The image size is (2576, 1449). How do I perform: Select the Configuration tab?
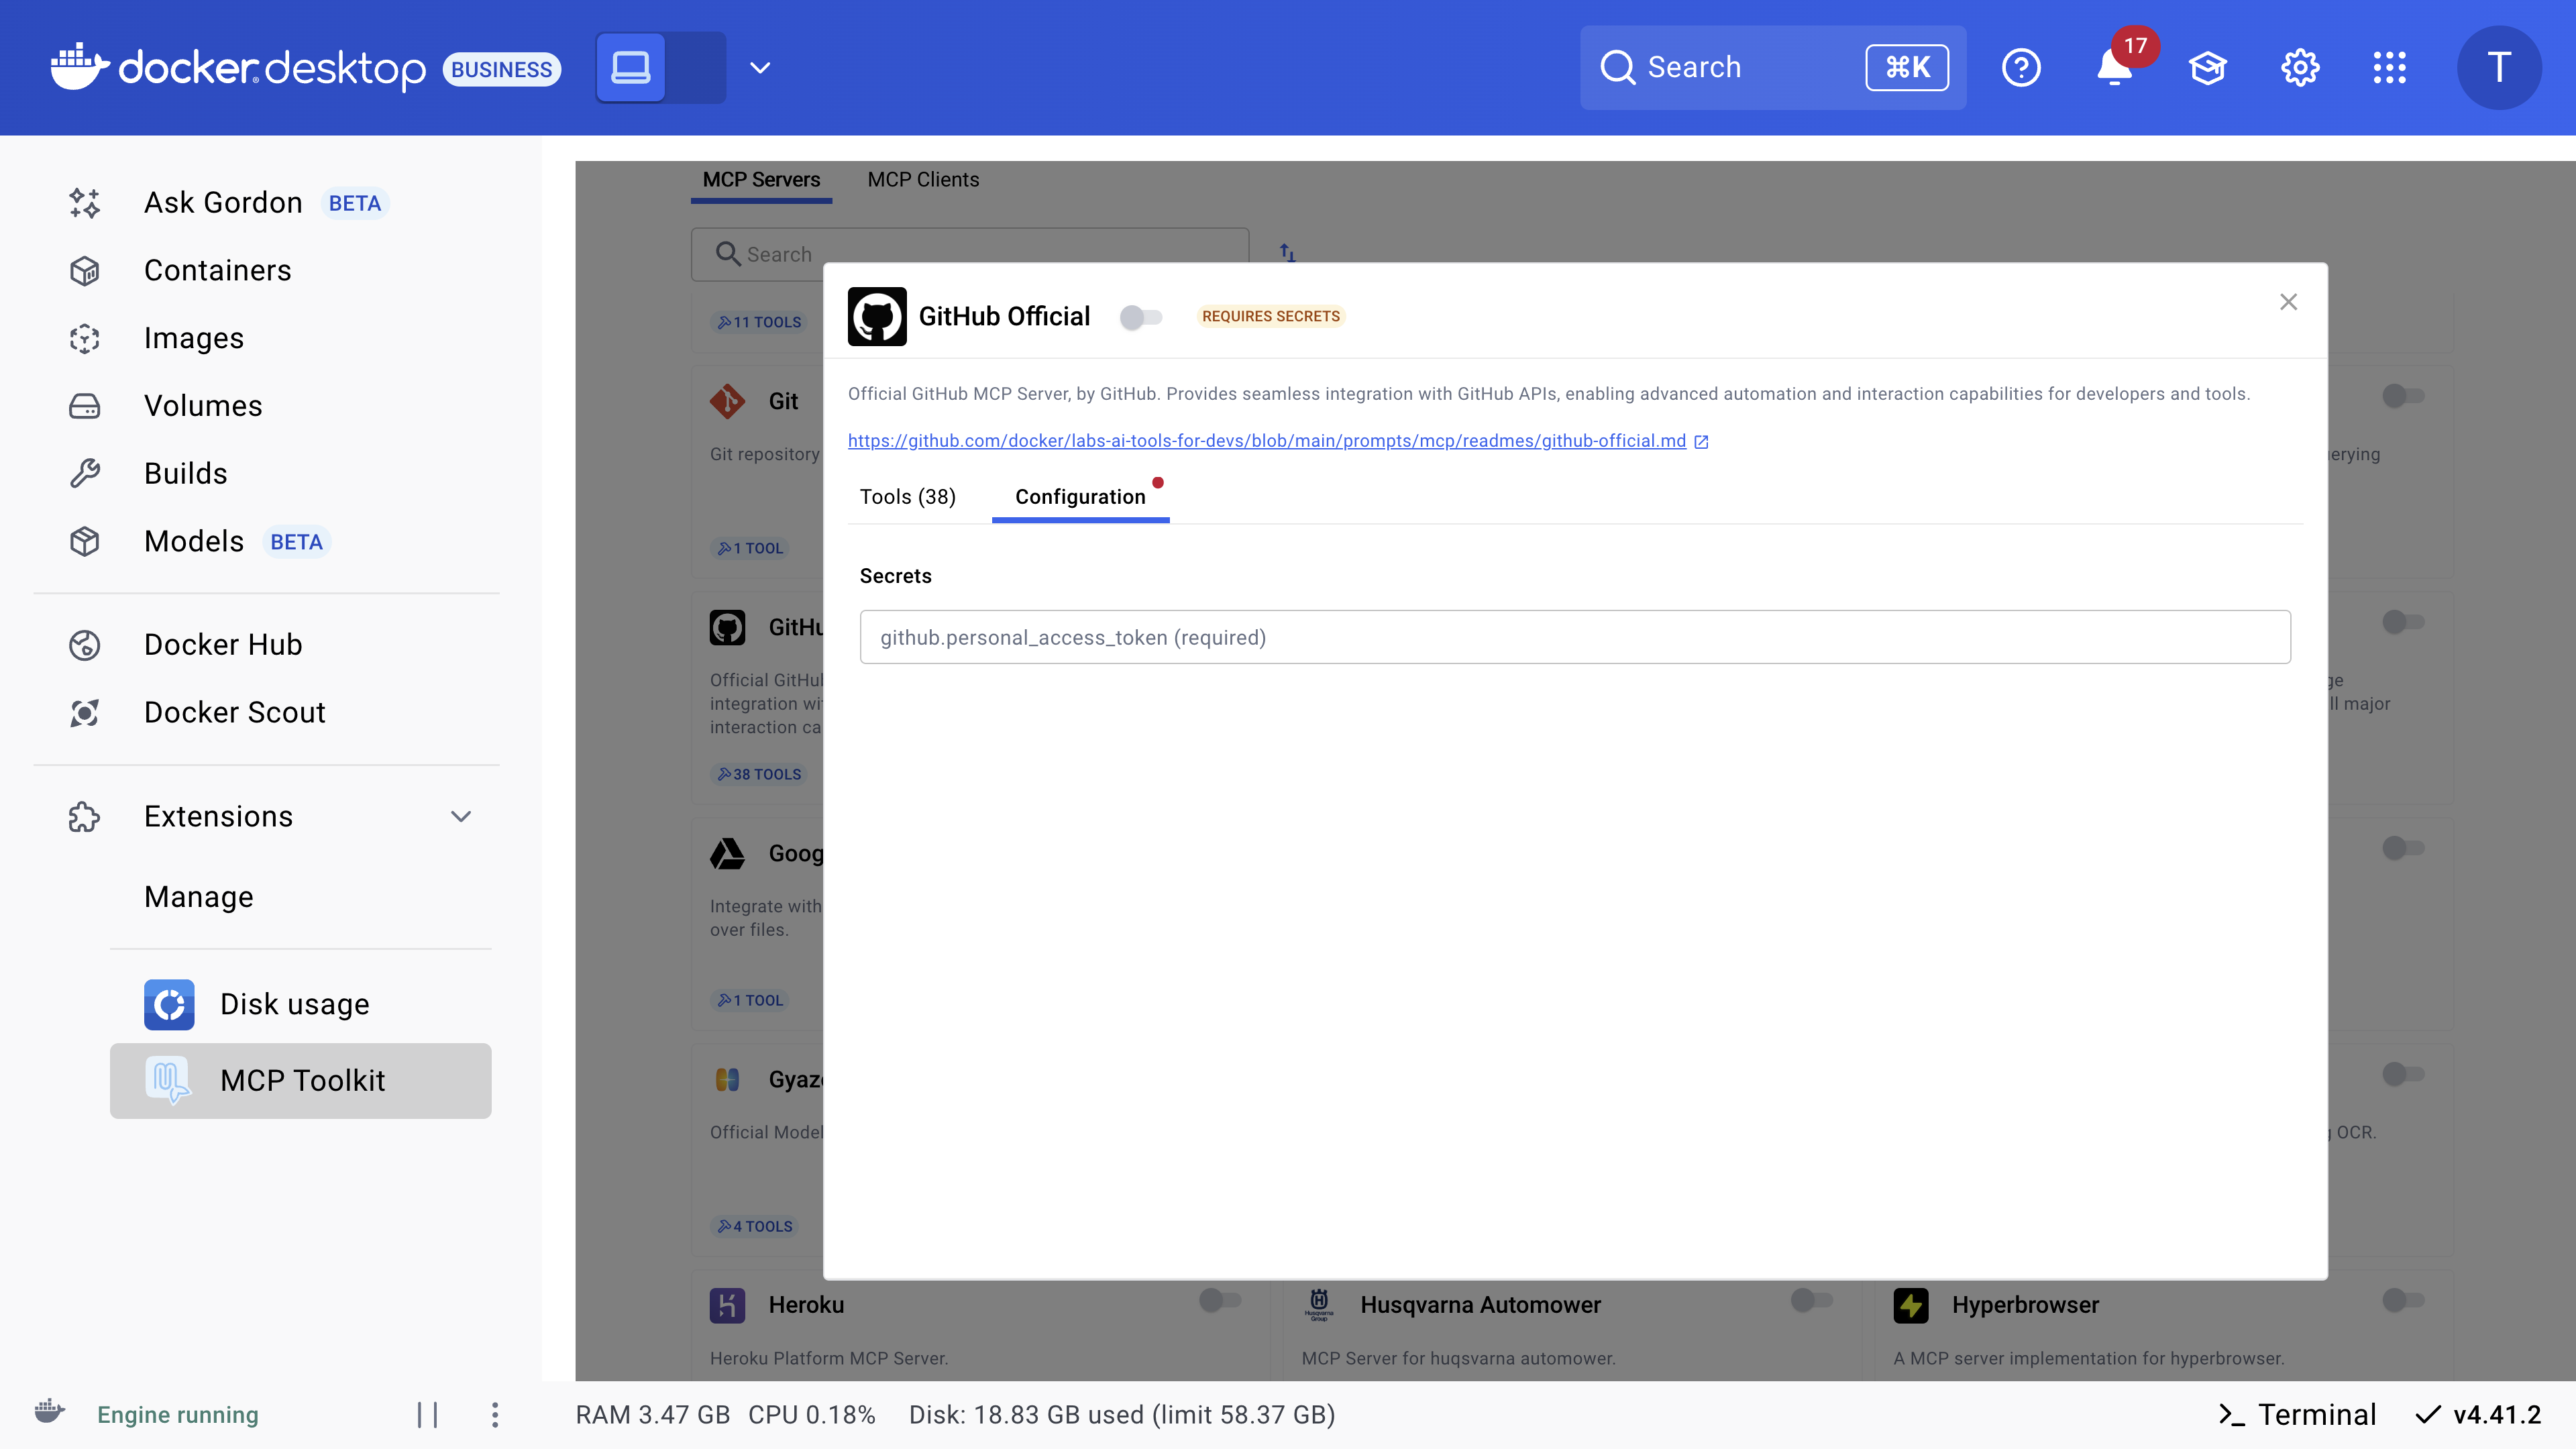[x=1080, y=497]
